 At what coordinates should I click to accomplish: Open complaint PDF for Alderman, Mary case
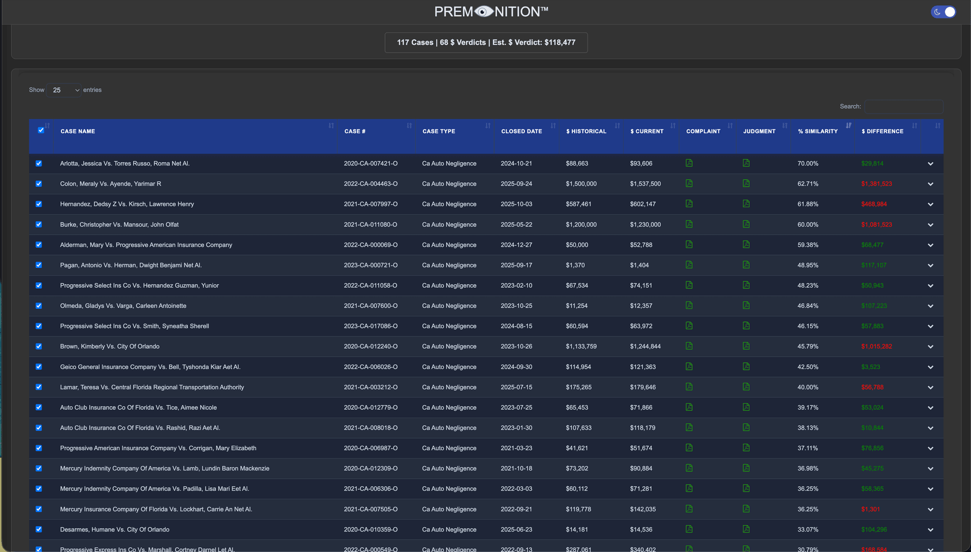click(689, 244)
